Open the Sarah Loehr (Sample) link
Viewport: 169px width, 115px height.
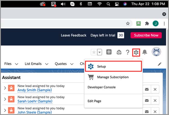[x=34, y=101]
